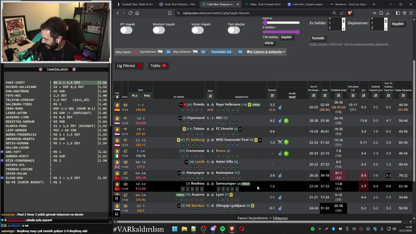416x234 pixels.
Task: Toggle the Tüm Maçlar switch
Action: point(234,30)
